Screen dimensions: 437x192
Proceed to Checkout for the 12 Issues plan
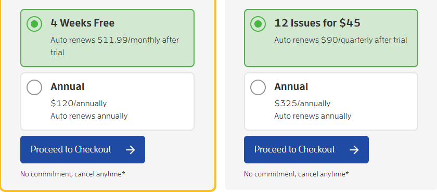point(306,150)
